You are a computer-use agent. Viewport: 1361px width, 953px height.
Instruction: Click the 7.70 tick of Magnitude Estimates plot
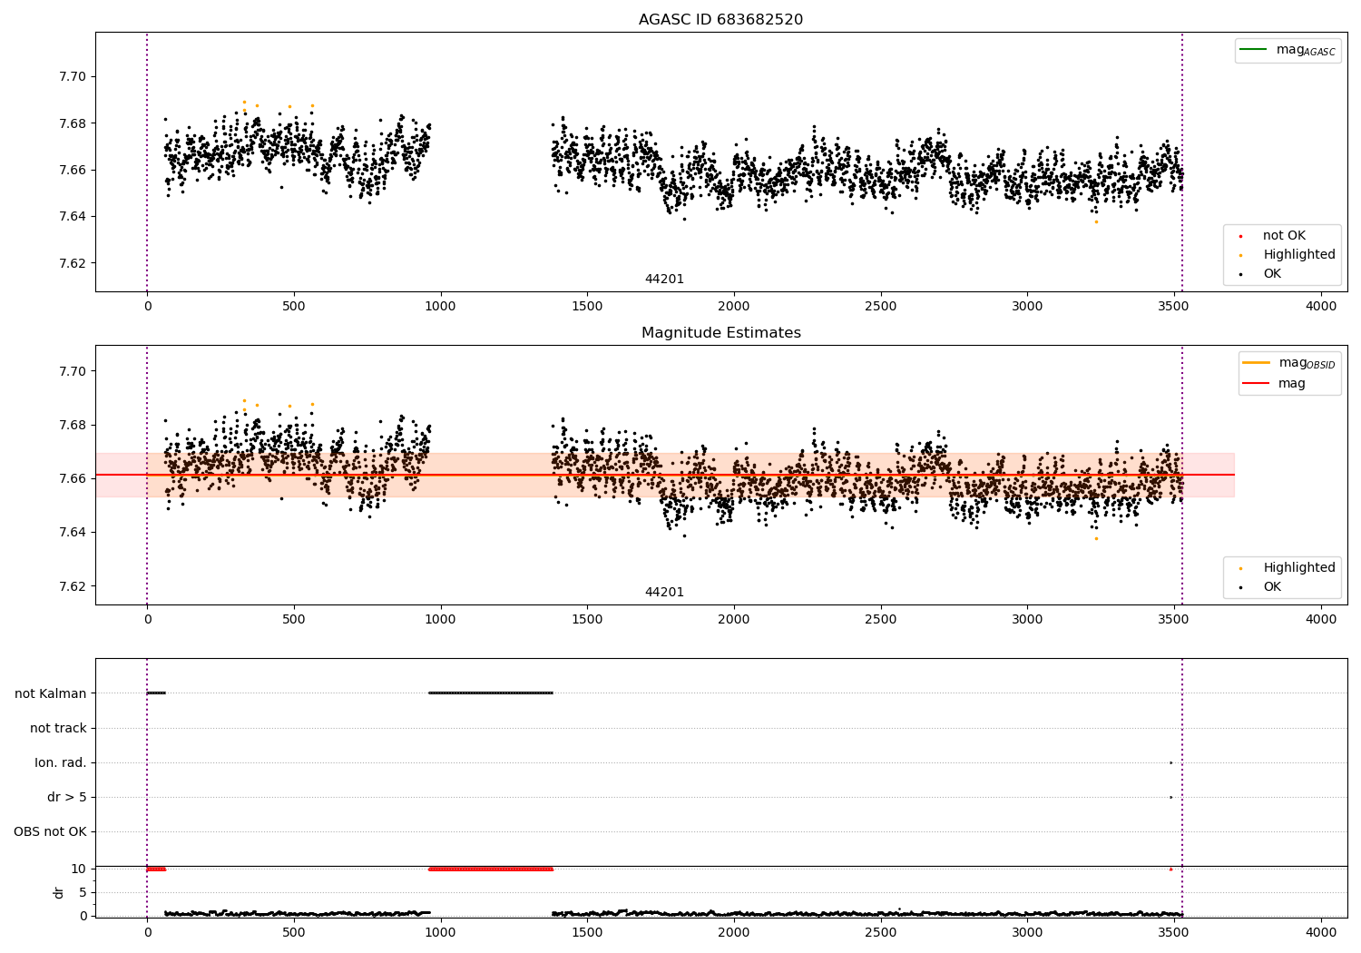(x=73, y=371)
